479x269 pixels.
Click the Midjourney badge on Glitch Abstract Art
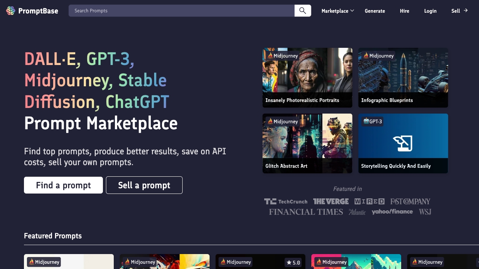click(283, 121)
